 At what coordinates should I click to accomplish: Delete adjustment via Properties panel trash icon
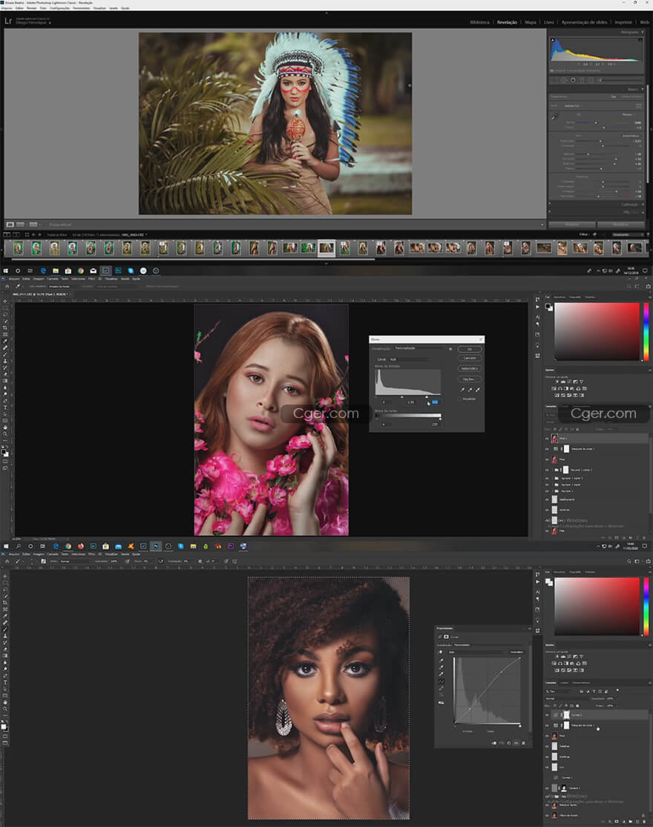(523, 742)
